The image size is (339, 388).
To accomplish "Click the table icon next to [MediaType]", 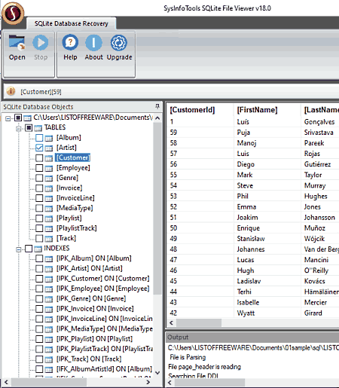I will (x=49, y=208).
